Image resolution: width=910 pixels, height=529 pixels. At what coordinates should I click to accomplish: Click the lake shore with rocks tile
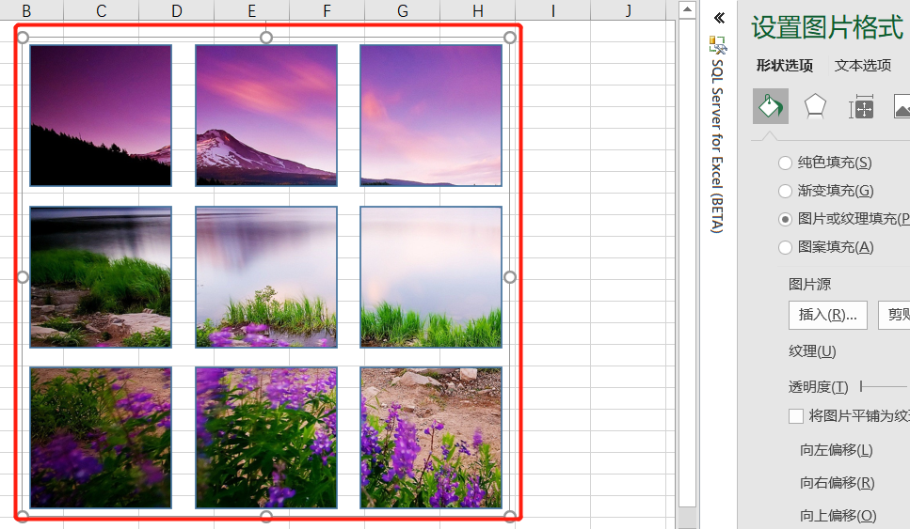(101, 277)
